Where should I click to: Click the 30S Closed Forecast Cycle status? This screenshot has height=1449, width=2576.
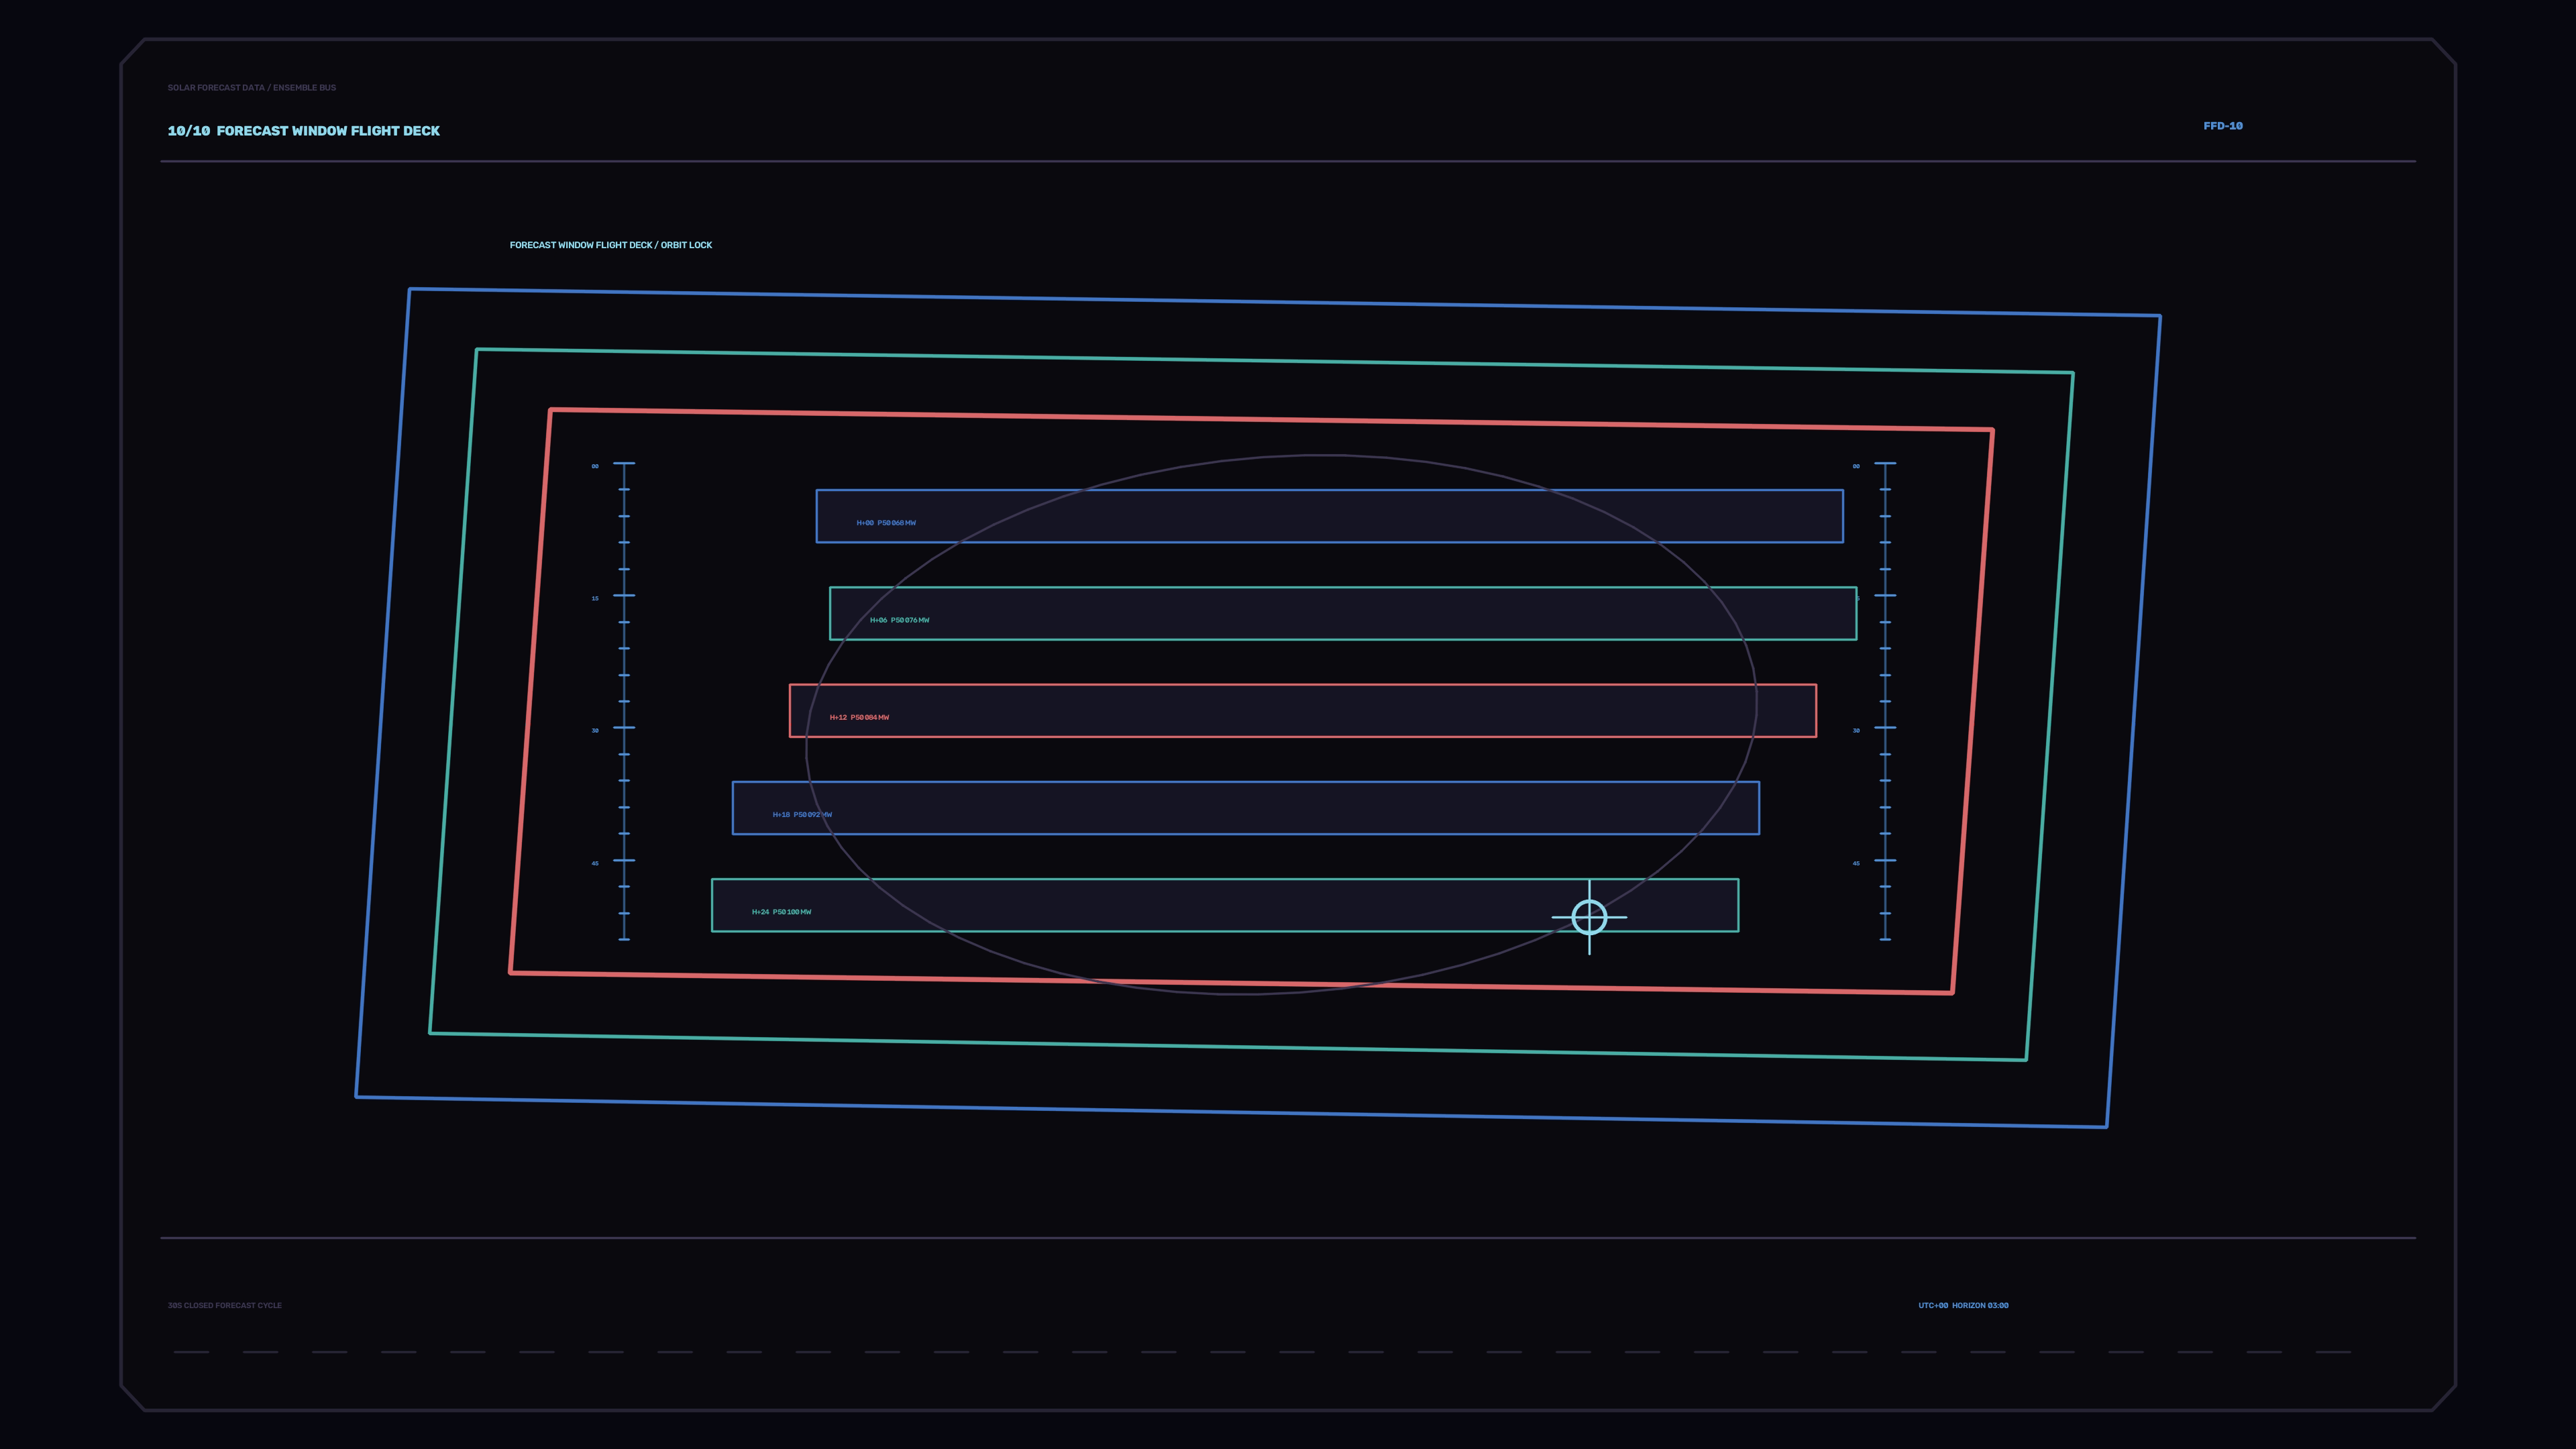tap(225, 1305)
